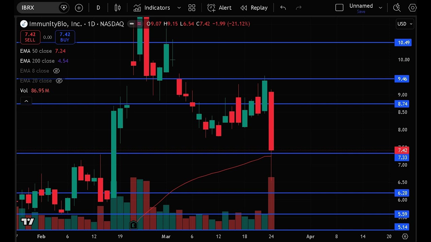Select the EMA 50 close legend entry
The image size is (431, 242).
pos(43,51)
